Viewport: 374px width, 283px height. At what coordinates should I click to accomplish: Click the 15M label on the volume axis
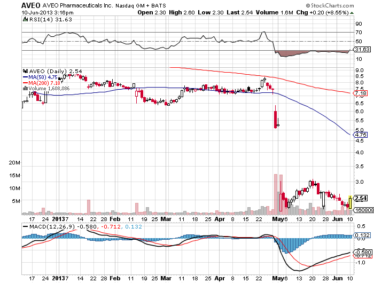[14, 176]
